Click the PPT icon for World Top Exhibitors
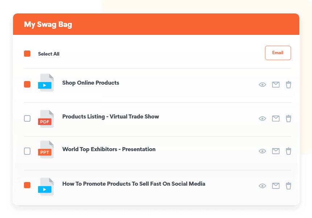 (x=46, y=149)
